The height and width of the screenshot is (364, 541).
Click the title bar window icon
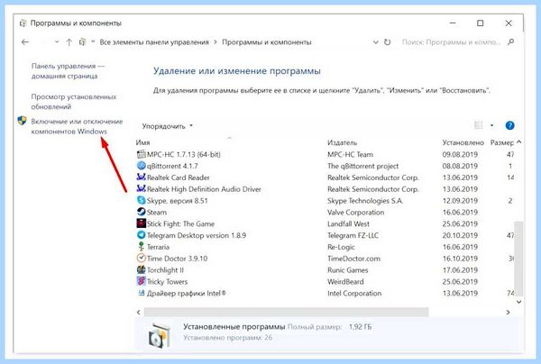coord(23,23)
